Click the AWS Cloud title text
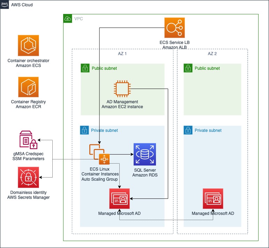The width and height of the screenshot is (269, 248). tap(22, 5)
